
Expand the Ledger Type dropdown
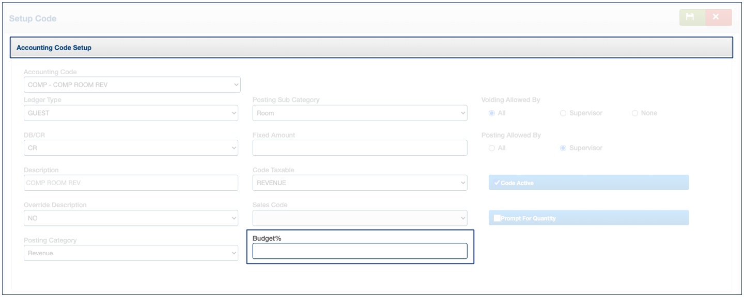[131, 113]
